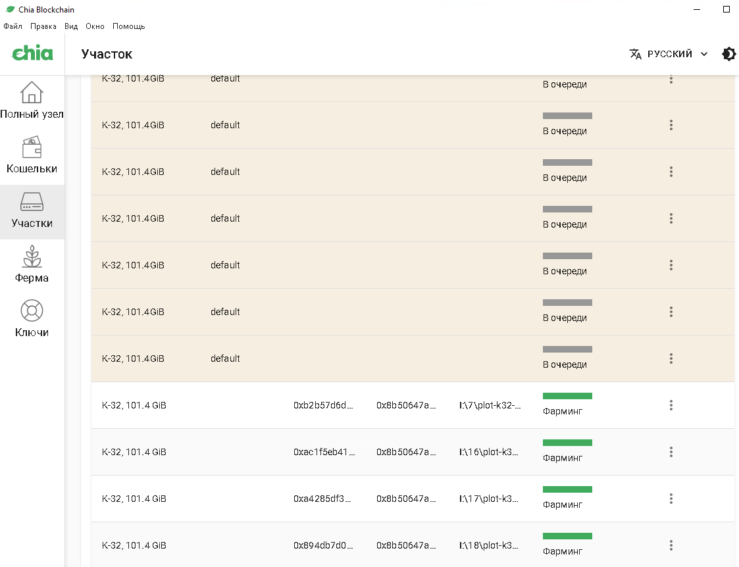Open the Вид menu

71,26
